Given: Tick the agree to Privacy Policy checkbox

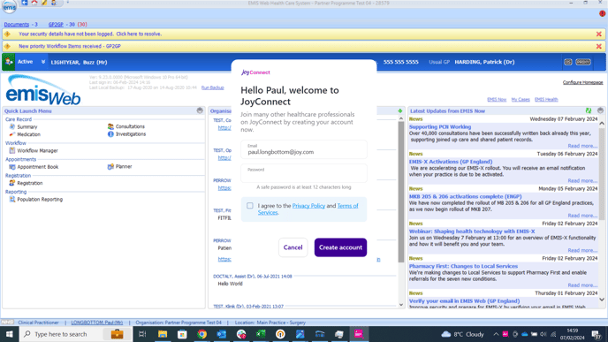Looking at the screenshot, I should coord(250,206).
